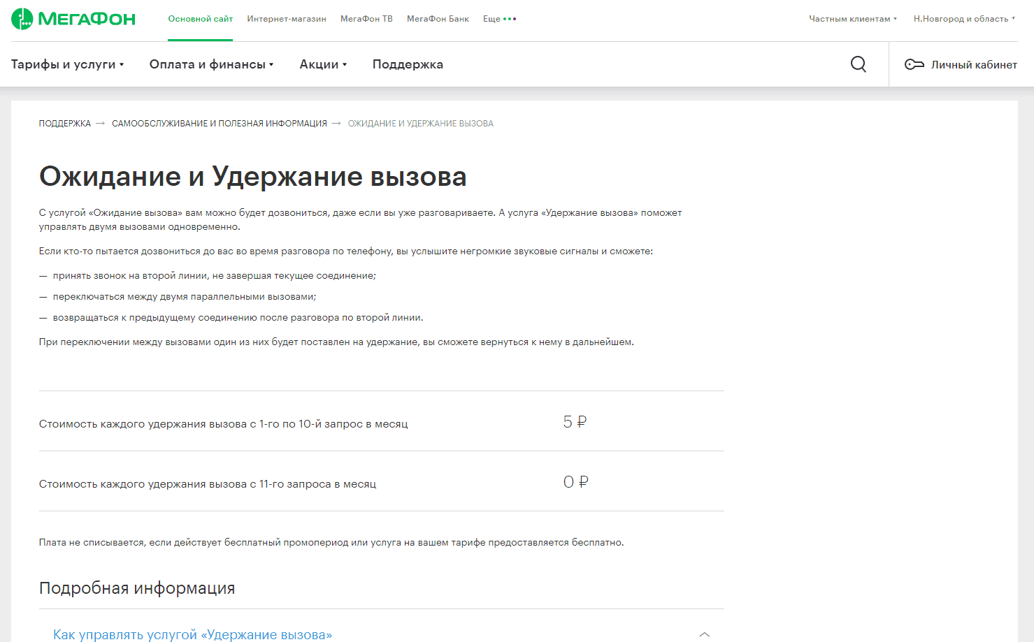Select the Основной сайт tab
Image resolution: width=1034 pixels, height=642 pixels.
[201, 19]
